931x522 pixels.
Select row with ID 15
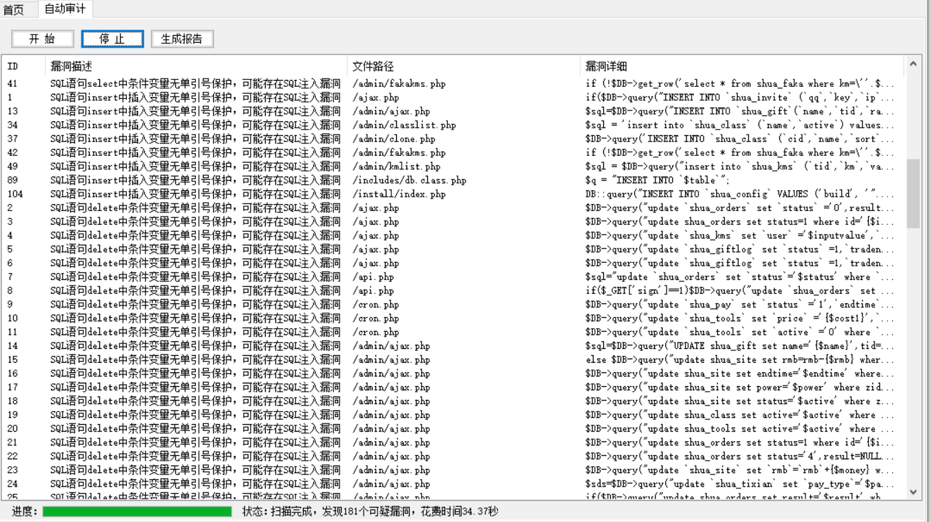(453, 359)
